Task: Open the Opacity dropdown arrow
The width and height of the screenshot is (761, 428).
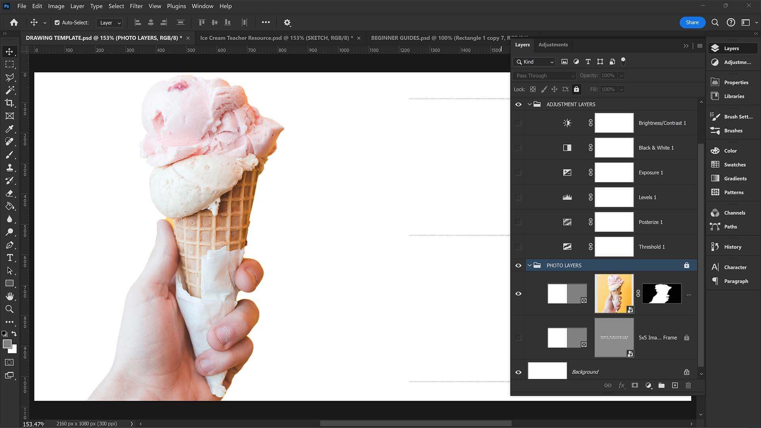Action: pyautogui.click(x=621, y=75)
